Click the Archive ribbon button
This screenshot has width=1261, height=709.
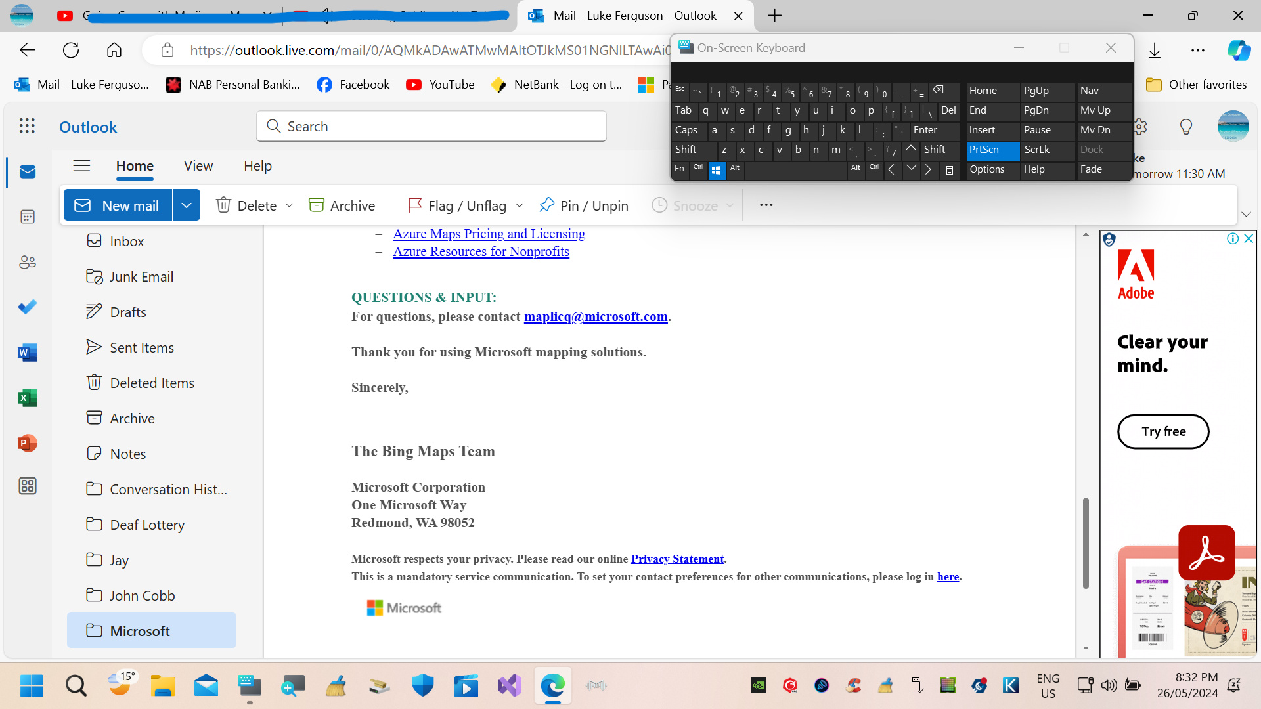[342, 205]
